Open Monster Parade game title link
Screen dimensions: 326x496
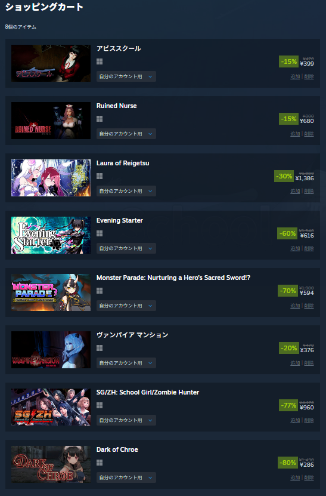click(x=173, y=278)
